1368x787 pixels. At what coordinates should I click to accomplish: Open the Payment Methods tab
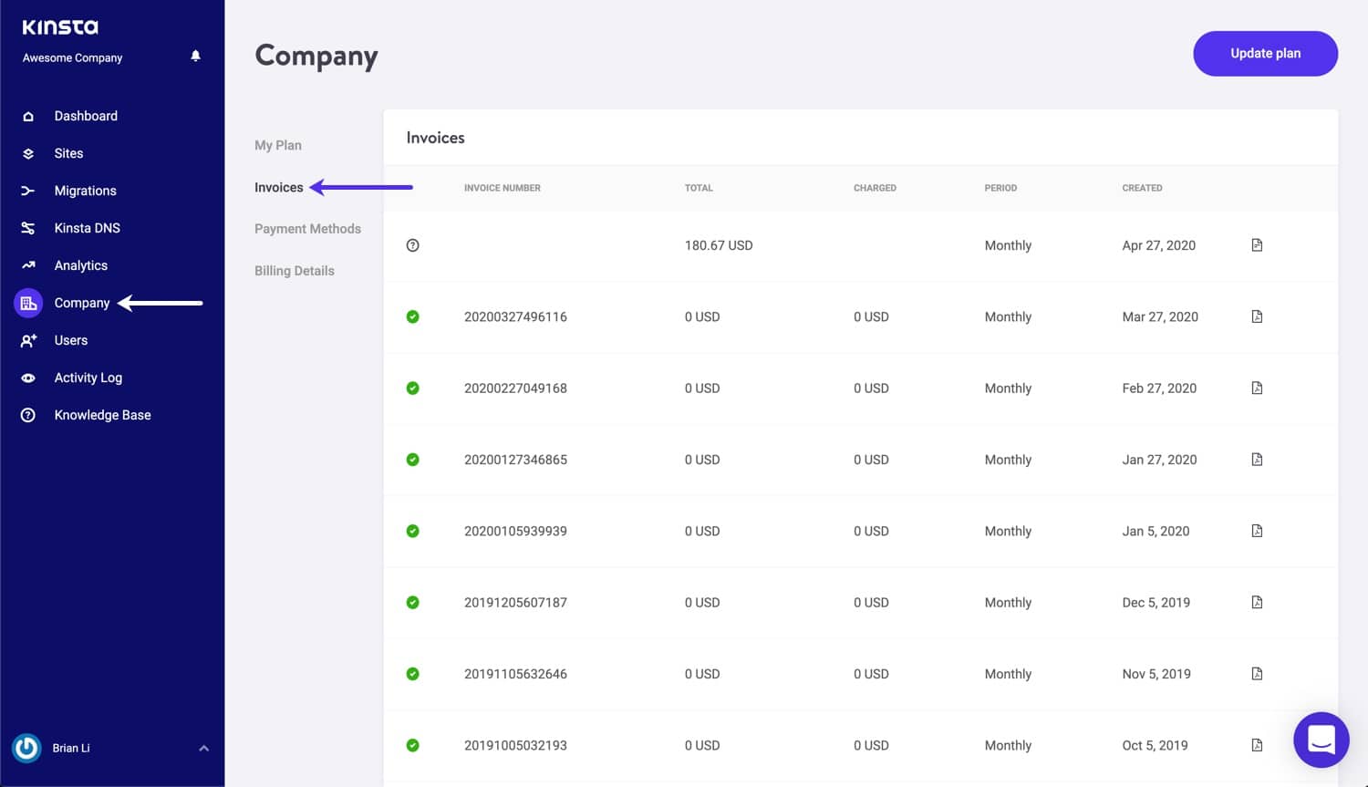tap(307, 229)
